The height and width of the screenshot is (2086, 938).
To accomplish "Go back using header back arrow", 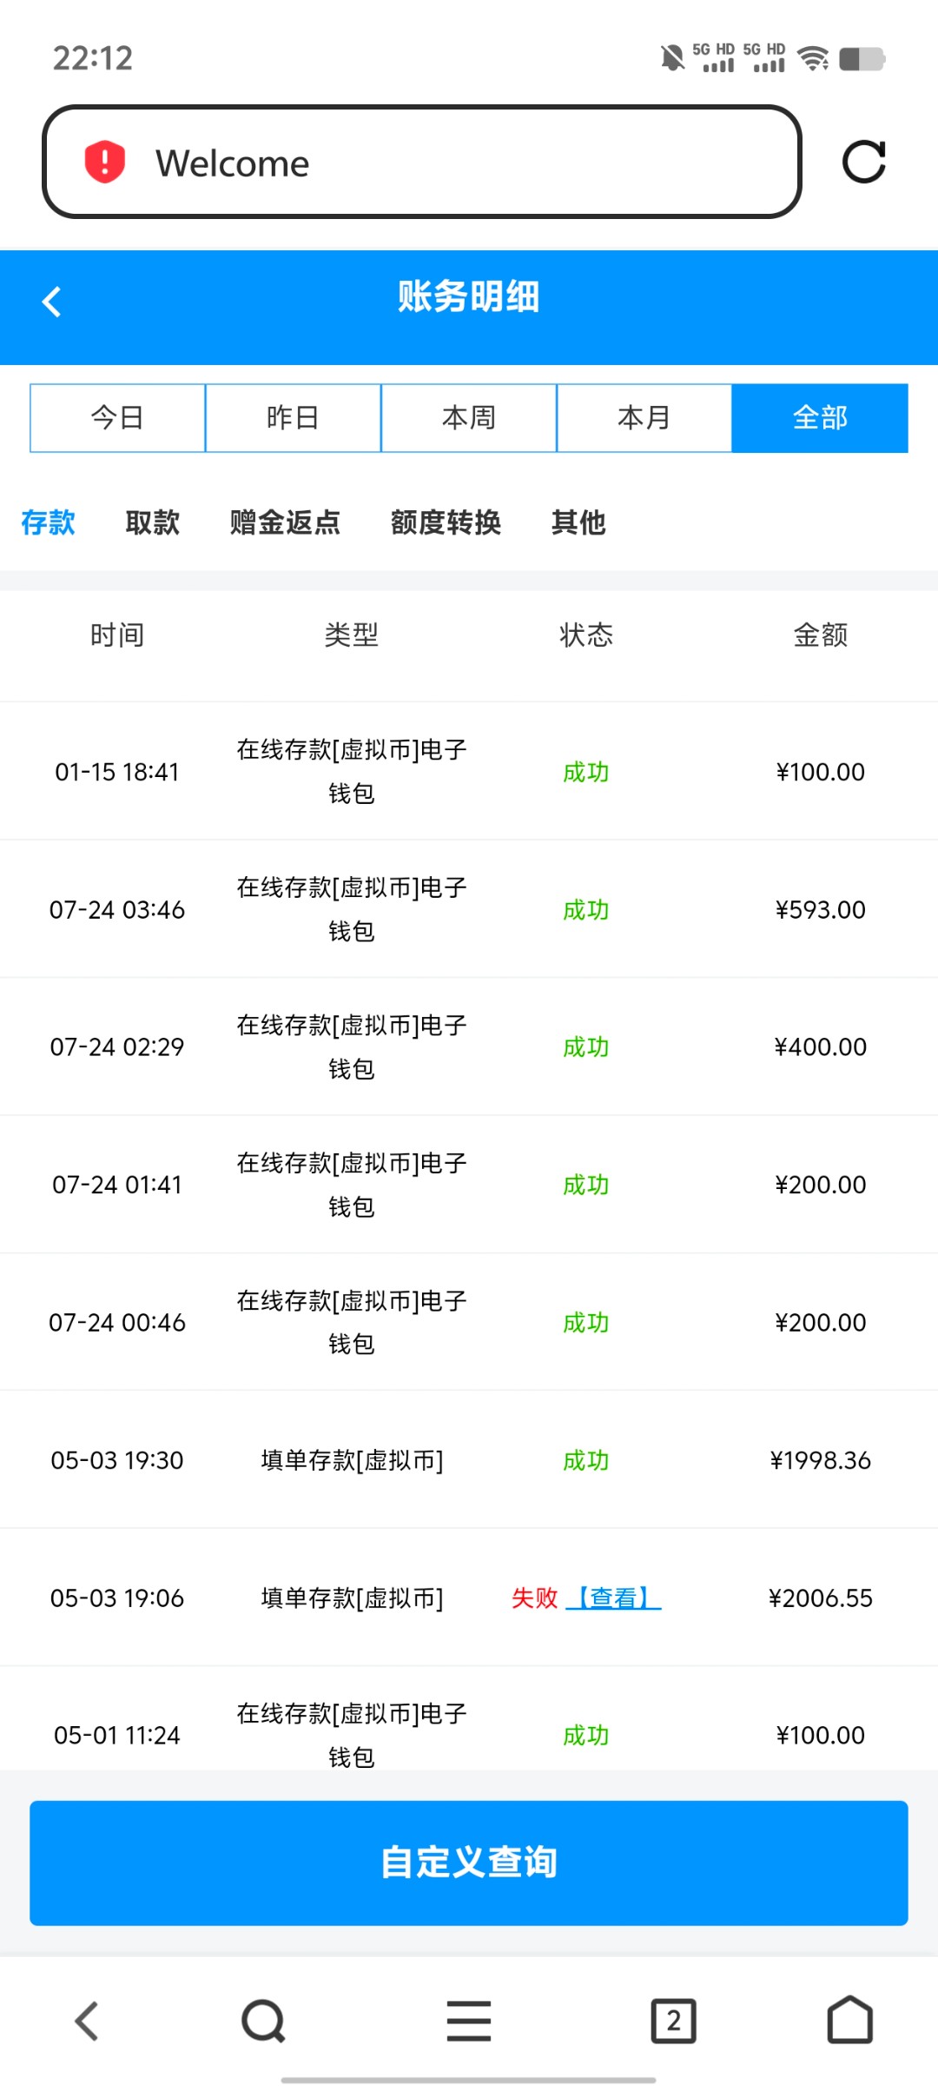I will tap(52, 302).
